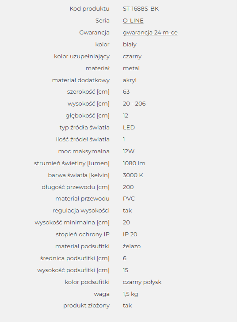Select the product code ST-1688S-BK
This screenshot has width=244, height=322.
[141, 9]
